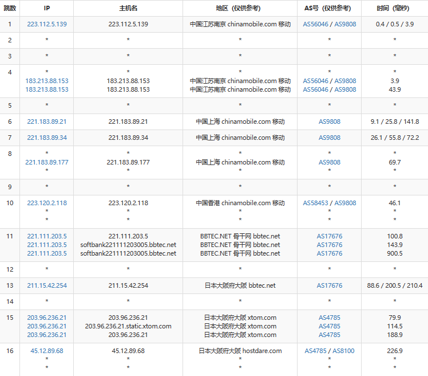The height and width of the screenshot is (376, 428).
Task: Select time value 46.1
Action: click(x=395, y=203)
